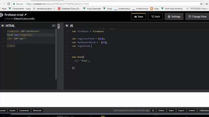Click the el: '#app' line

pos(82,61)
